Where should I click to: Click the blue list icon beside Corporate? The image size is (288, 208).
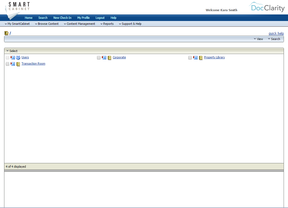(104, 58)
